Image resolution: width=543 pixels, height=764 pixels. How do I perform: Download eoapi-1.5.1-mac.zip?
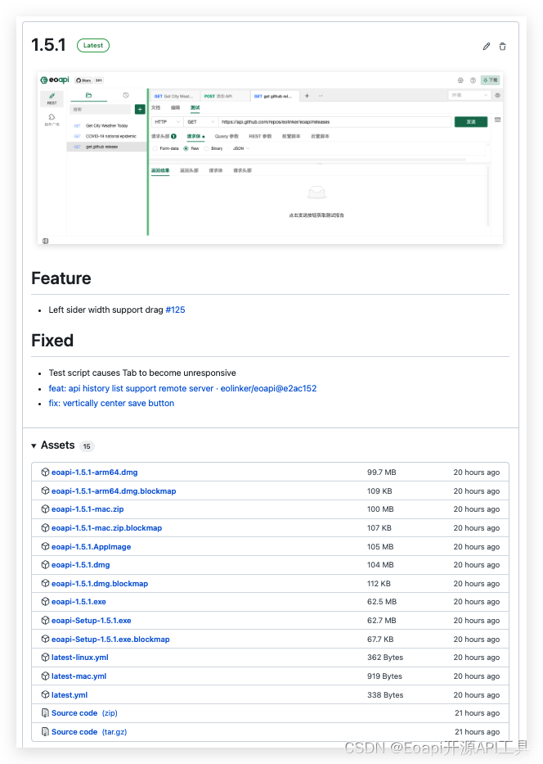88,509
